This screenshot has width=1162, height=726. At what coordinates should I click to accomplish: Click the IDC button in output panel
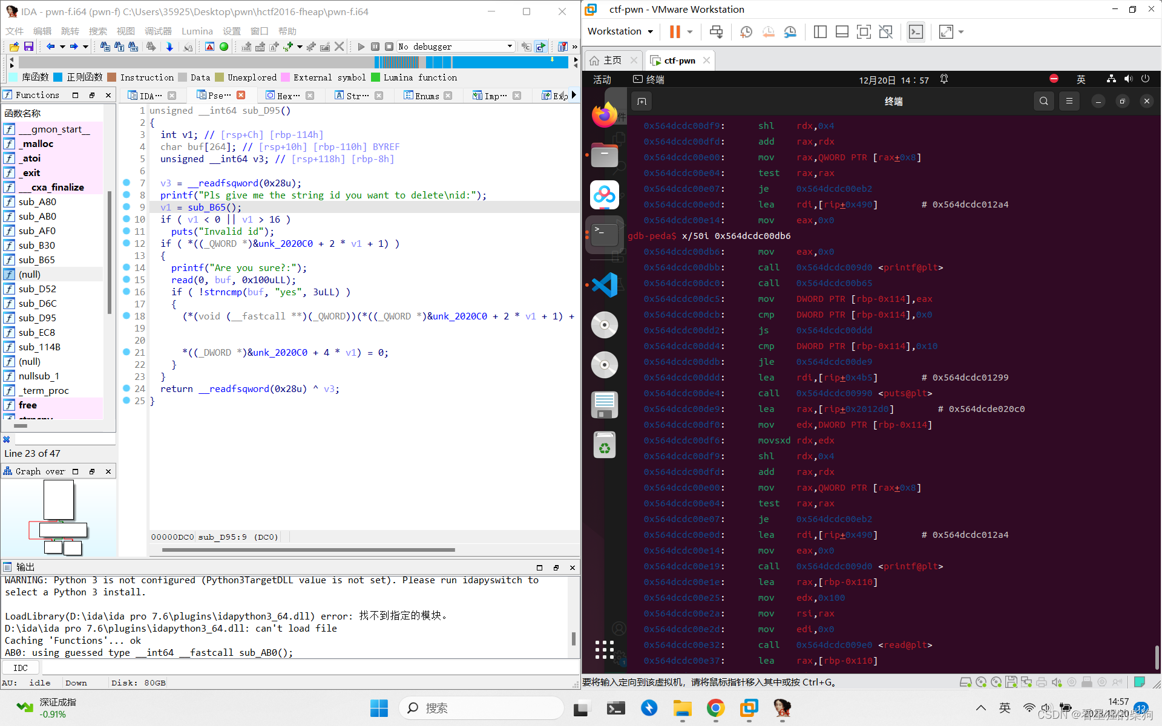pyautogui.click(x=21, y=668)
